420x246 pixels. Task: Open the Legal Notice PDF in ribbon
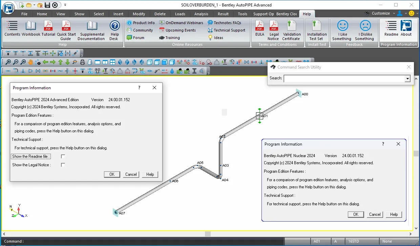click(273, 31)
